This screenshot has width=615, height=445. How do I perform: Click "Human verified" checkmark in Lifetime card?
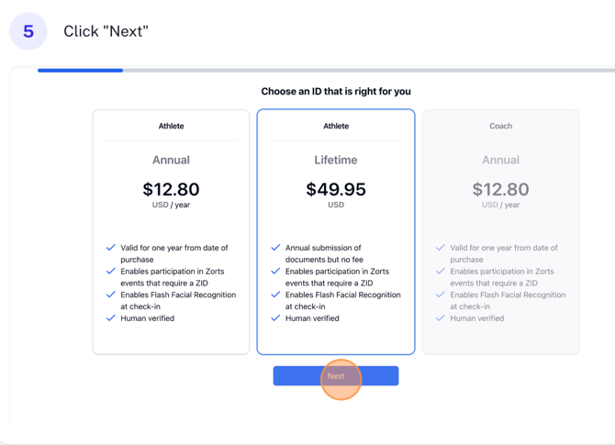[275, 318]
